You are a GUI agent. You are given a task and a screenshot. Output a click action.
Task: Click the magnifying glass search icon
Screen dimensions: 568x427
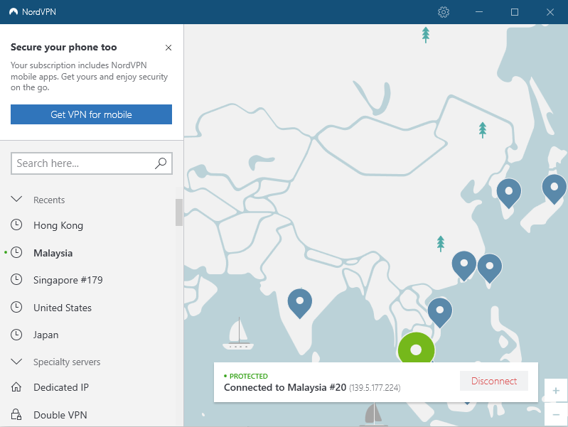161,163
